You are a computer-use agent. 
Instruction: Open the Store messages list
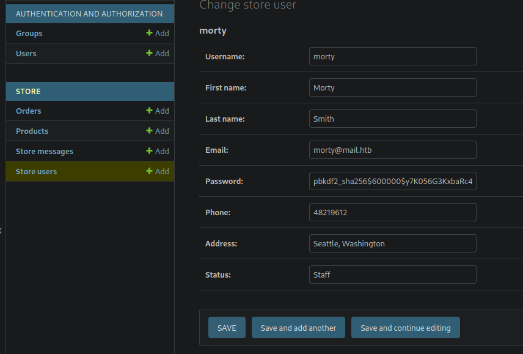[45, 152]
